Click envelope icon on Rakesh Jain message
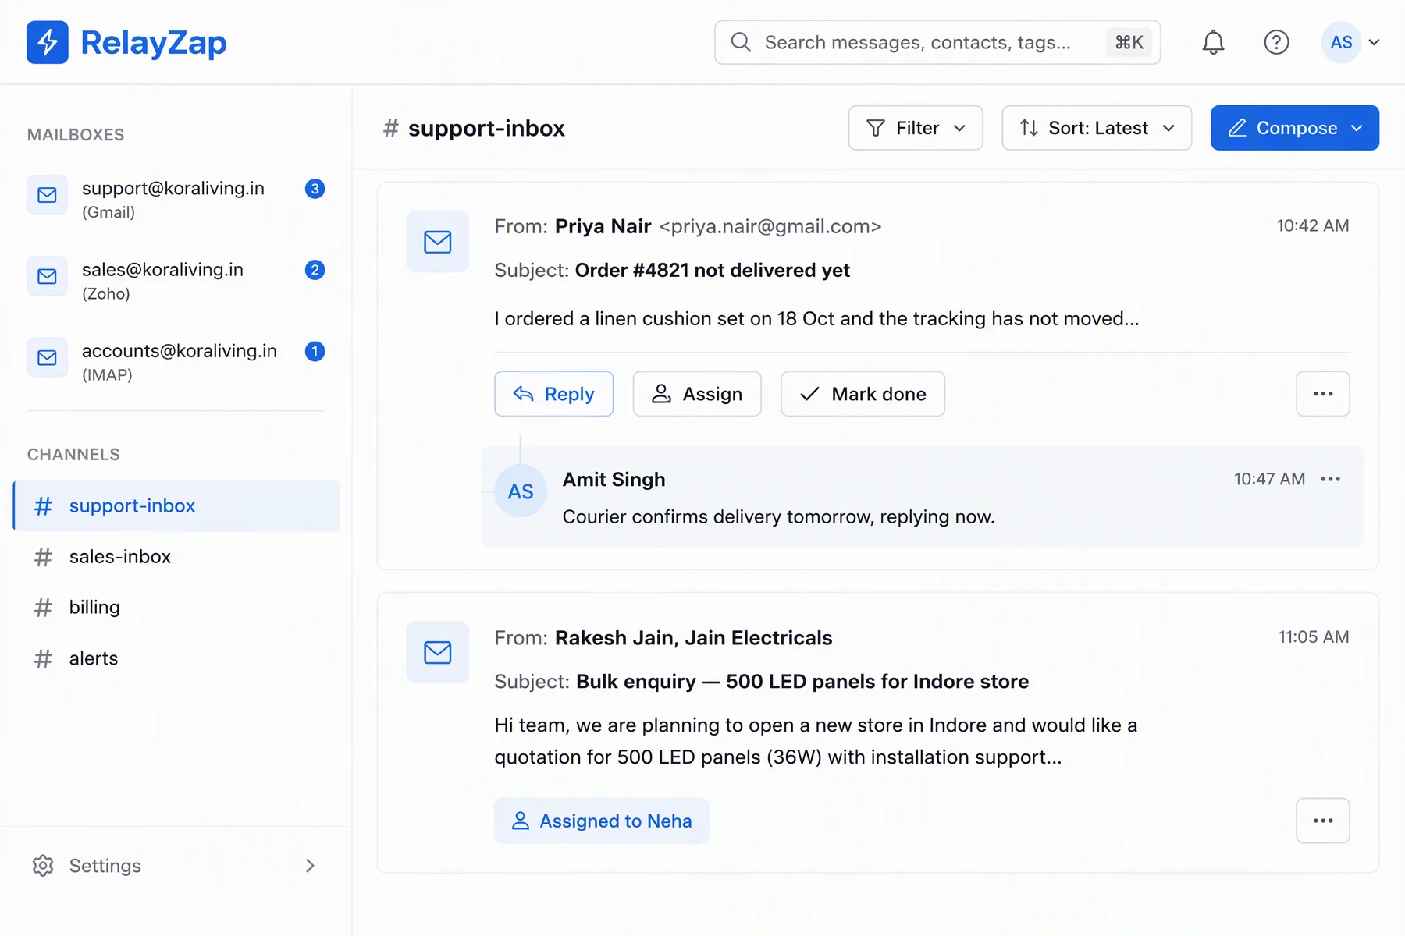This screenshot has height=936, width=1405. (x=438, y=652)
